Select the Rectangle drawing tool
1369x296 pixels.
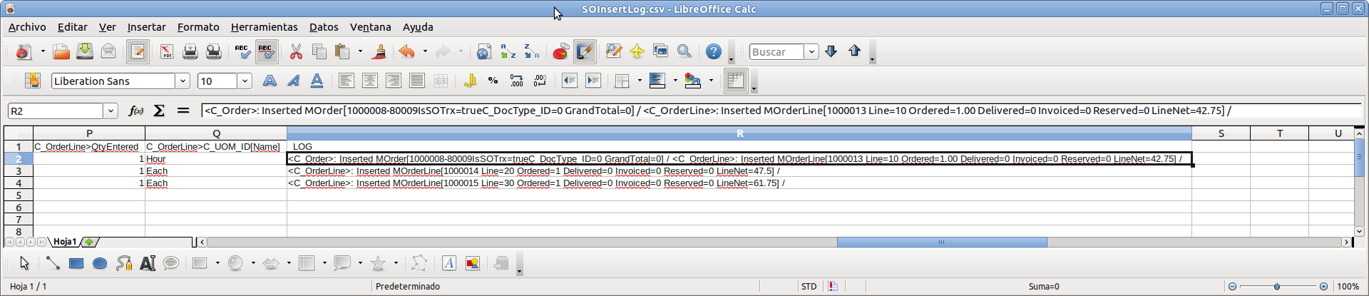coord(76,263)
